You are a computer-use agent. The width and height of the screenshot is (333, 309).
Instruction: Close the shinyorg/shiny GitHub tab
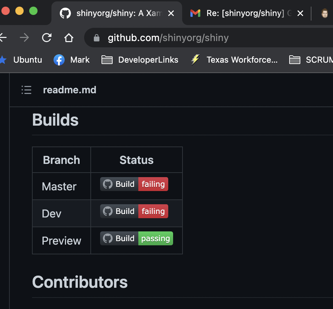(171, 14)
